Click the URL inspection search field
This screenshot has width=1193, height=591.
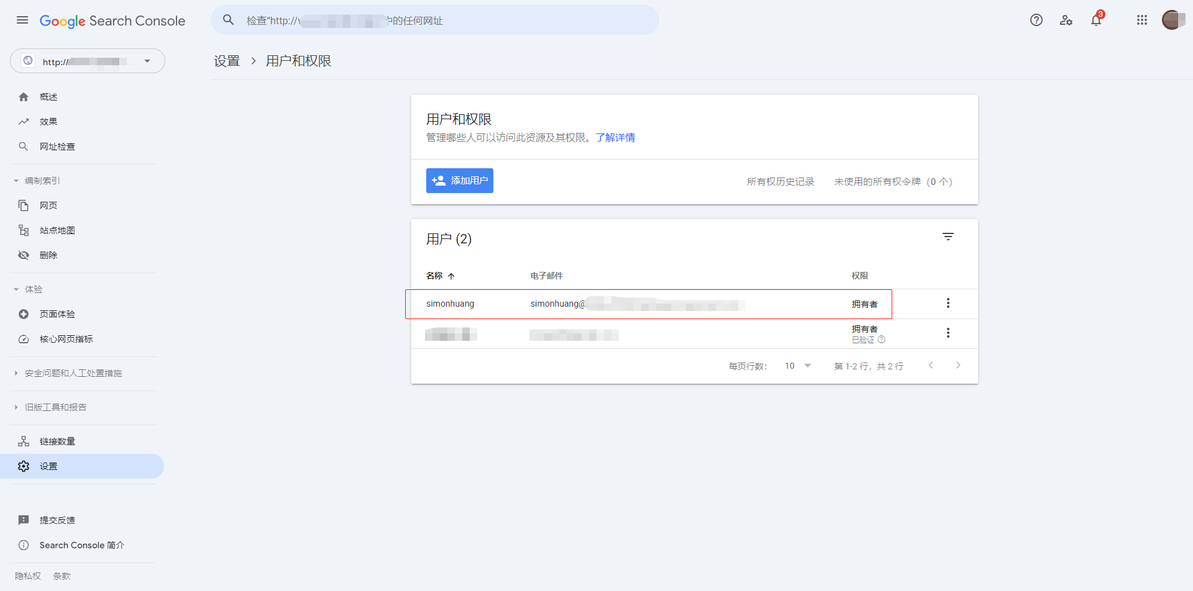click(x=435, y=20)
